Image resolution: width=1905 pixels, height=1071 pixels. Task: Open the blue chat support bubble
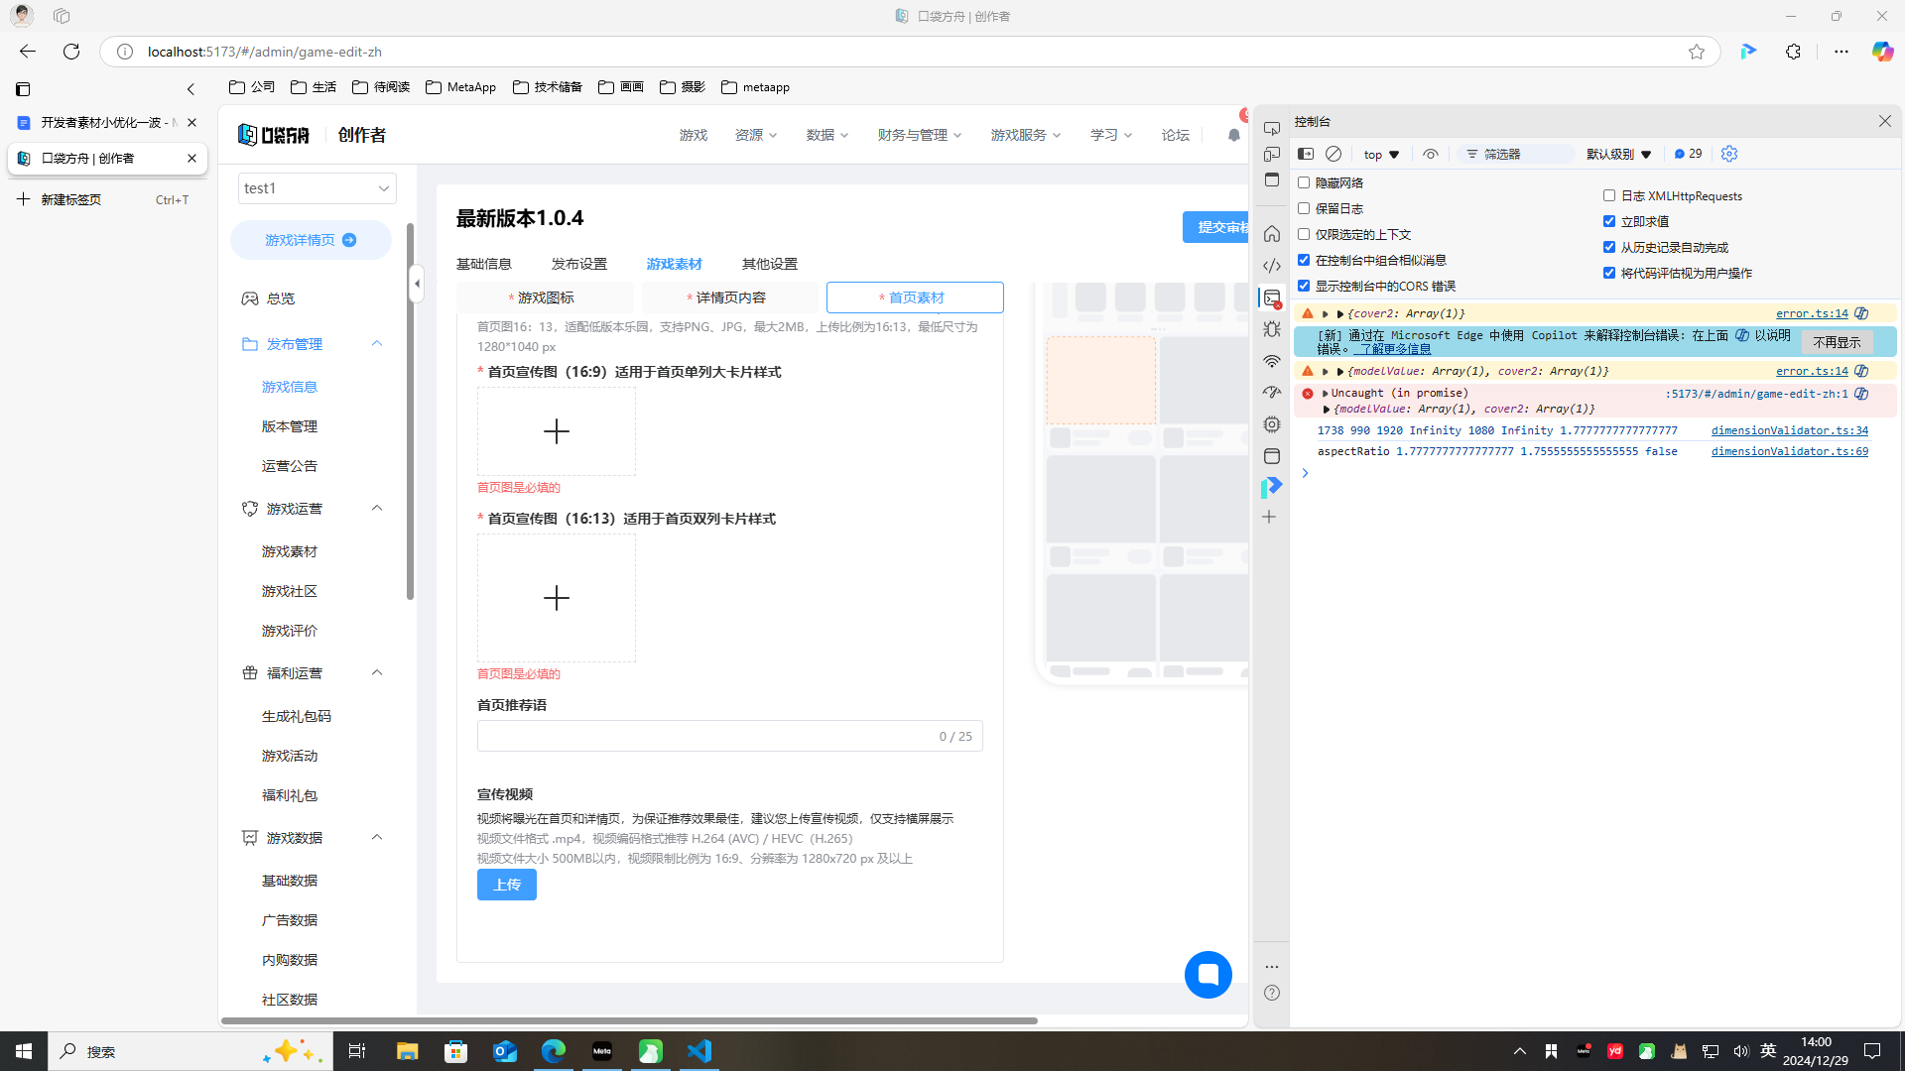(x=1207, y=975)
